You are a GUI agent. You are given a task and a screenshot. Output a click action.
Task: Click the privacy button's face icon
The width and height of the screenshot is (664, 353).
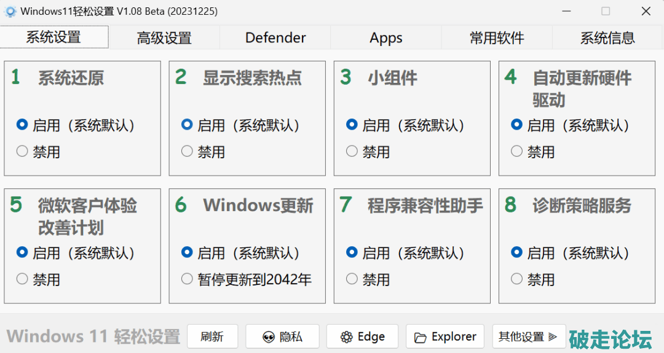pos(268,337)
